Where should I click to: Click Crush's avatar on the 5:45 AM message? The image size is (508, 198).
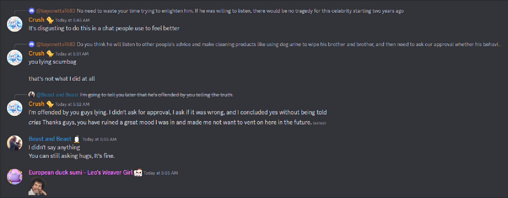(x=15, y=24)
